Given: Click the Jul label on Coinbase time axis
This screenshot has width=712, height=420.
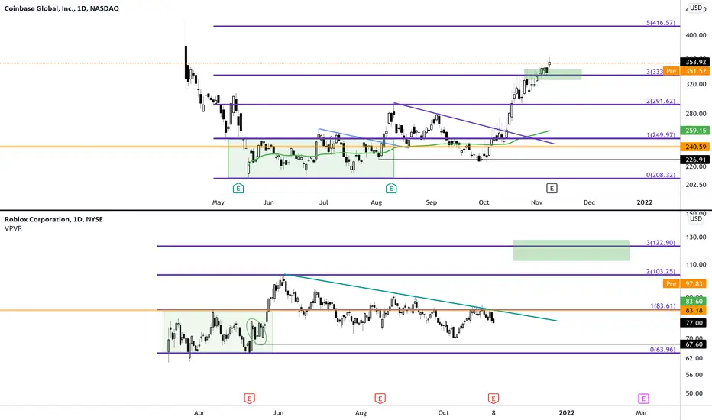Looking at the screenshot, I should click(x=323, y=202).
